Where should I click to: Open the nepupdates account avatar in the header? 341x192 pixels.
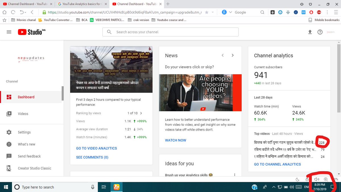click(x=331, y=32)
